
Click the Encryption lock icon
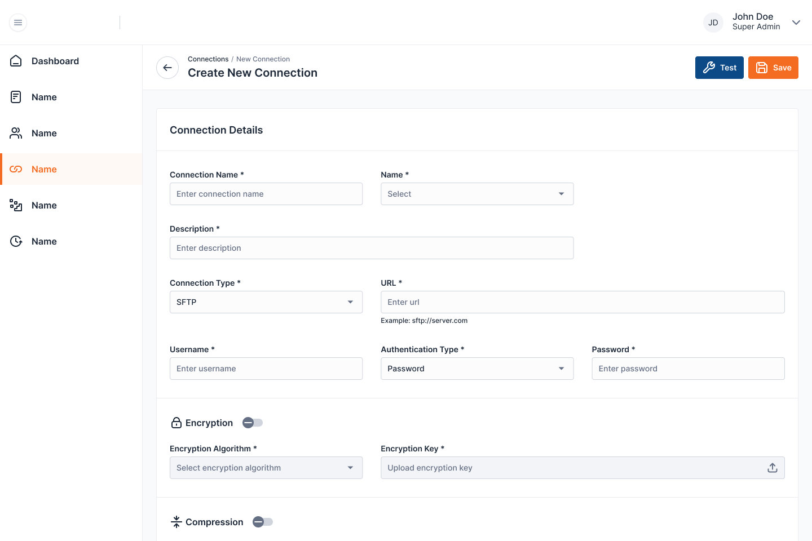pos(176,423)
